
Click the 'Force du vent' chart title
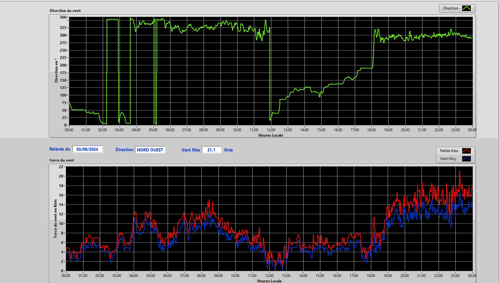pyautogui.click(x=62, y=160)
